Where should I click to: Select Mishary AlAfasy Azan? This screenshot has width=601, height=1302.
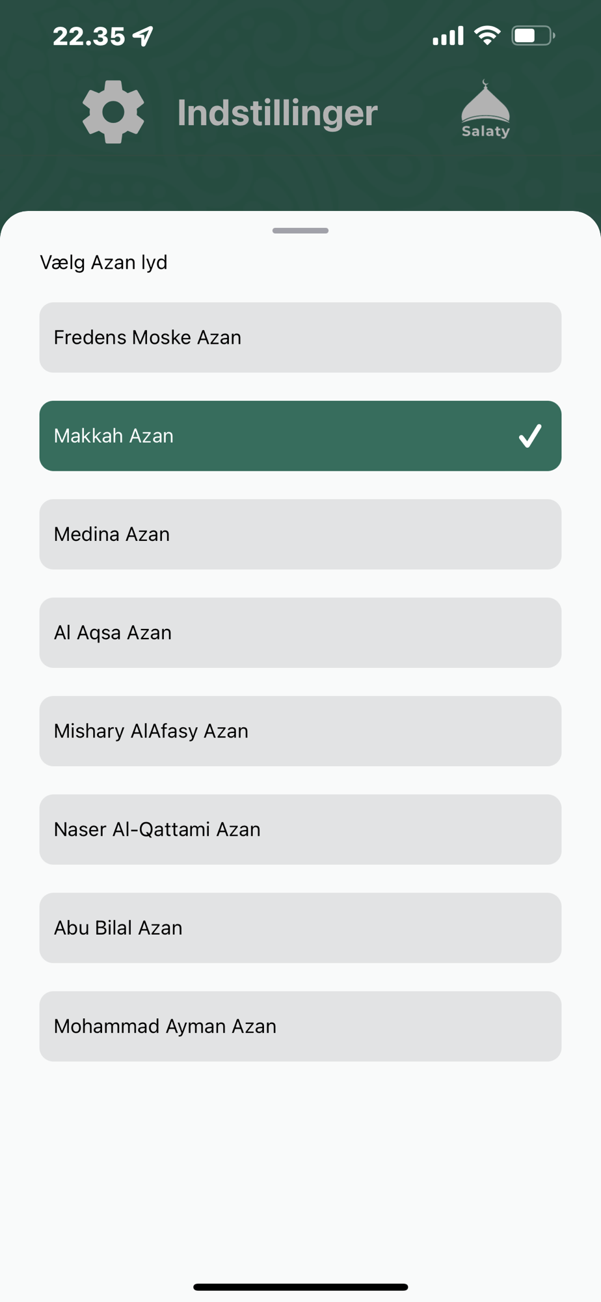click(300, 730)
